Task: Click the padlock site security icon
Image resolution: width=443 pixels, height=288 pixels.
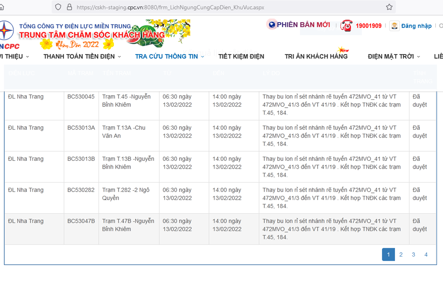Action: coord(69,7)
